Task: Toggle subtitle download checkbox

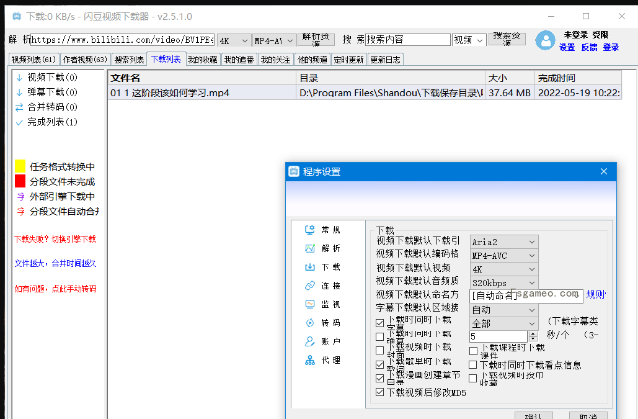Action: (379, 323)
